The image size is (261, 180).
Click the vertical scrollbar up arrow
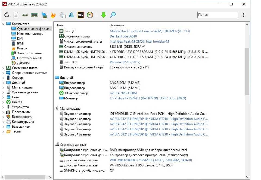point(247,25)
